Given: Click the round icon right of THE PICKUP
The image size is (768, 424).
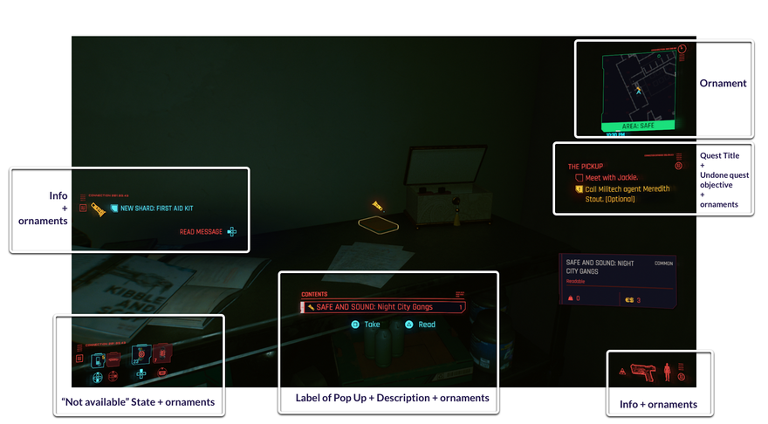Looking at the screenshot, I should tap(678, 166).
